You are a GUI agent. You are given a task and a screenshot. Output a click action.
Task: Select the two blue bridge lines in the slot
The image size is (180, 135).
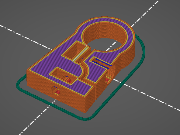tap(102, 64)
